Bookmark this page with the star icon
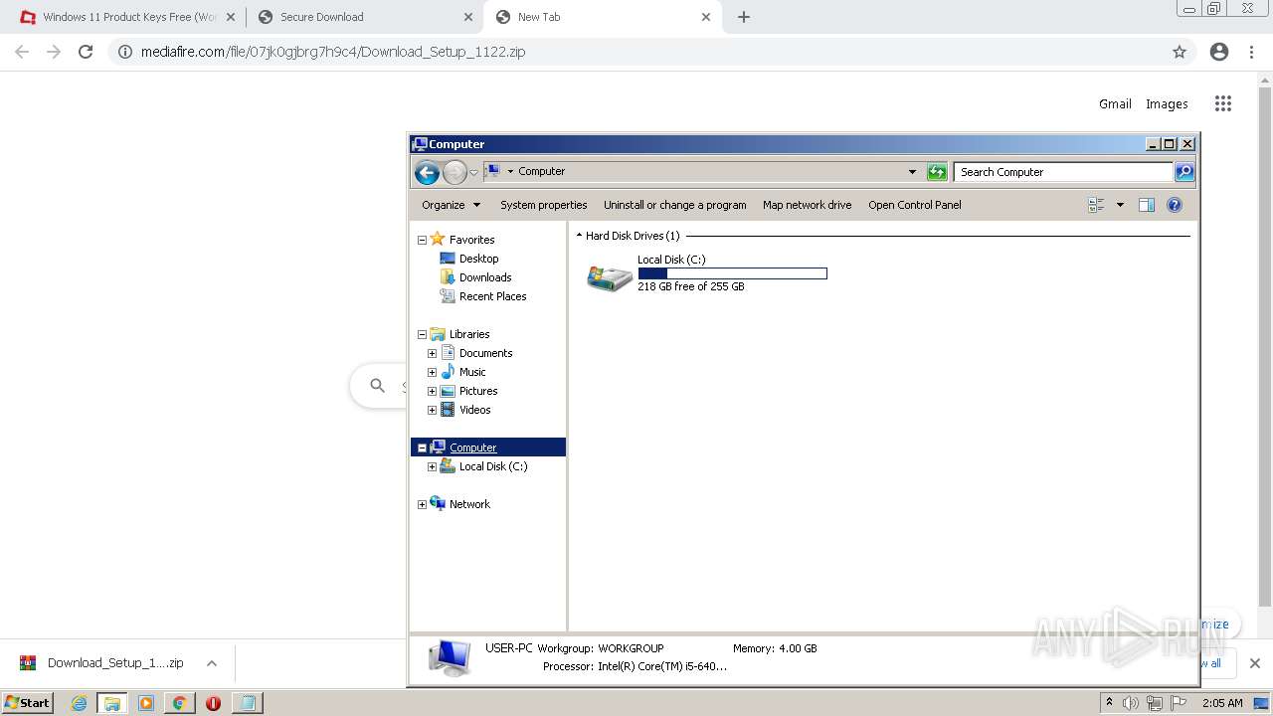 tap(1180, 52)
